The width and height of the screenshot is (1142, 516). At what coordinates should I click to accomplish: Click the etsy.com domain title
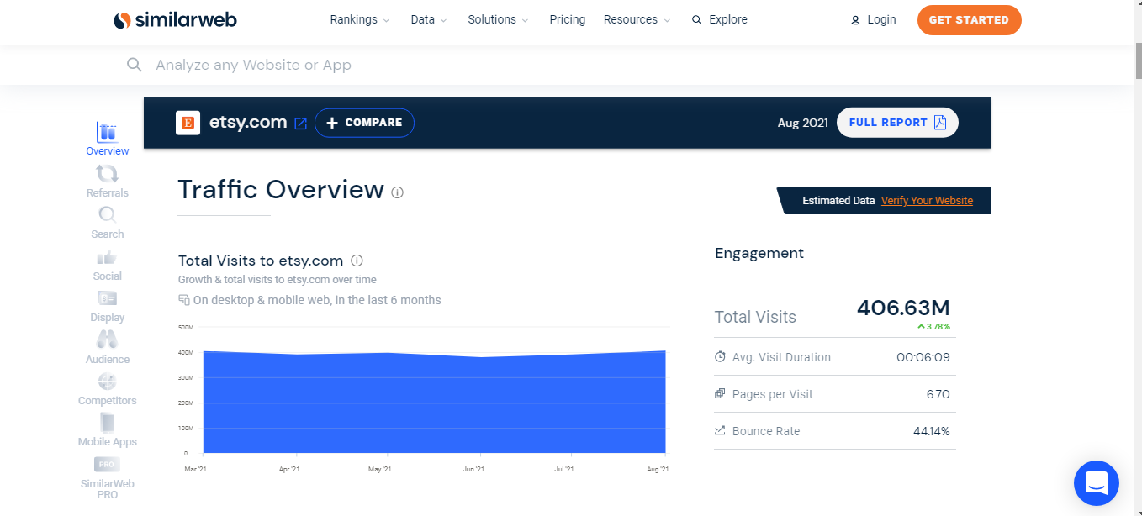click(248, 122)
